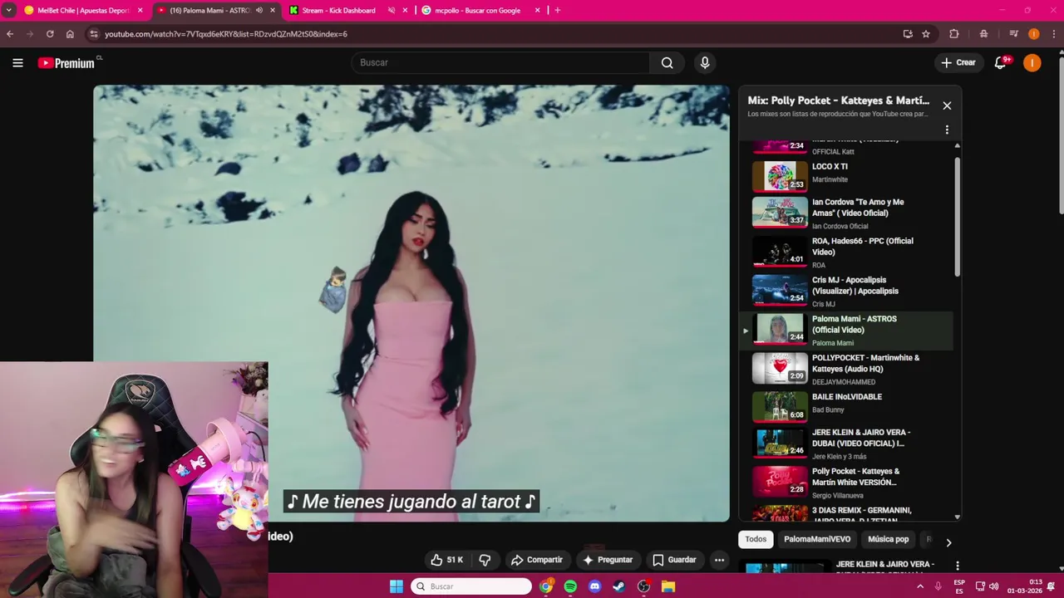
Task: Open the browser home page icon
Action: [70, 34]
